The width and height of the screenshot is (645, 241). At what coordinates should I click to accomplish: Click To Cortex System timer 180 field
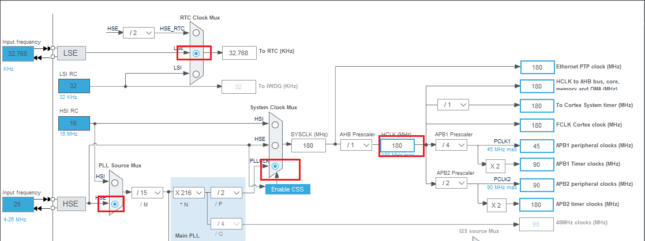point(537,106)
